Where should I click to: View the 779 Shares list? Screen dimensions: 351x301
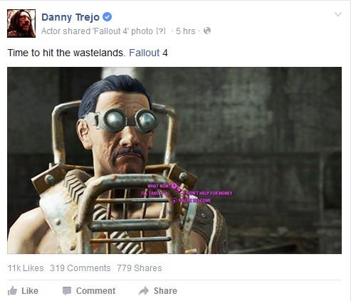pos(140,268)
